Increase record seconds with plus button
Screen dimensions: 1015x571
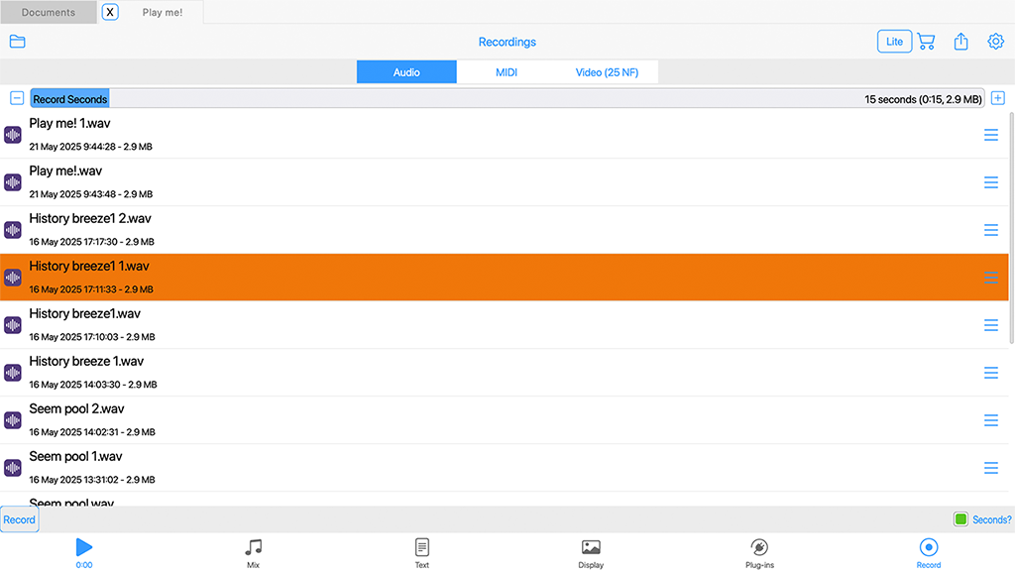click(997, 98)
